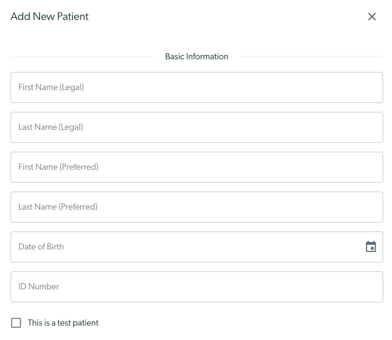The width and height of the screenshot is (392, 340).
Task: Click the First Name (Legal) field
Action: pyautogui.click(x=196, y=87)
